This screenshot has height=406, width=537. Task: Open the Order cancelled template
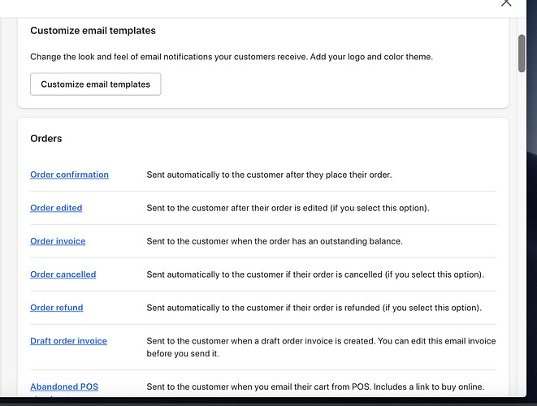[63, 274]
